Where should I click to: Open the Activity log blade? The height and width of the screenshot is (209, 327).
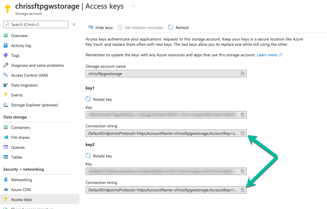click(x=21, y=45)
